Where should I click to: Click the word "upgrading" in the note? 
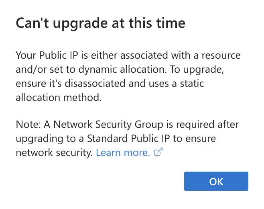(39, 139)
